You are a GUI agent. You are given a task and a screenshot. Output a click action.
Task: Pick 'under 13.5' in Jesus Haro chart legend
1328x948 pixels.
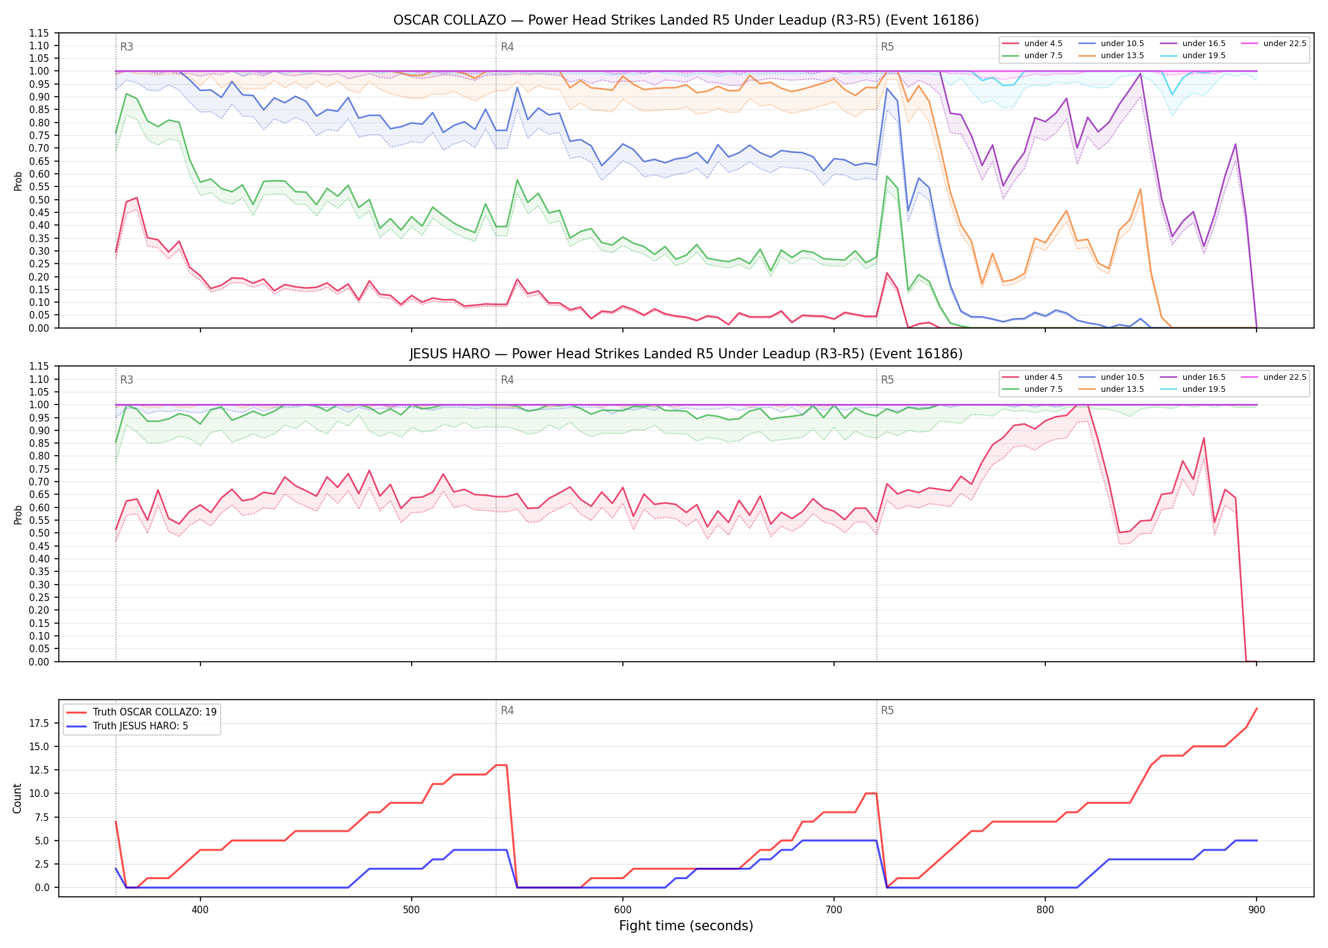1112,389
